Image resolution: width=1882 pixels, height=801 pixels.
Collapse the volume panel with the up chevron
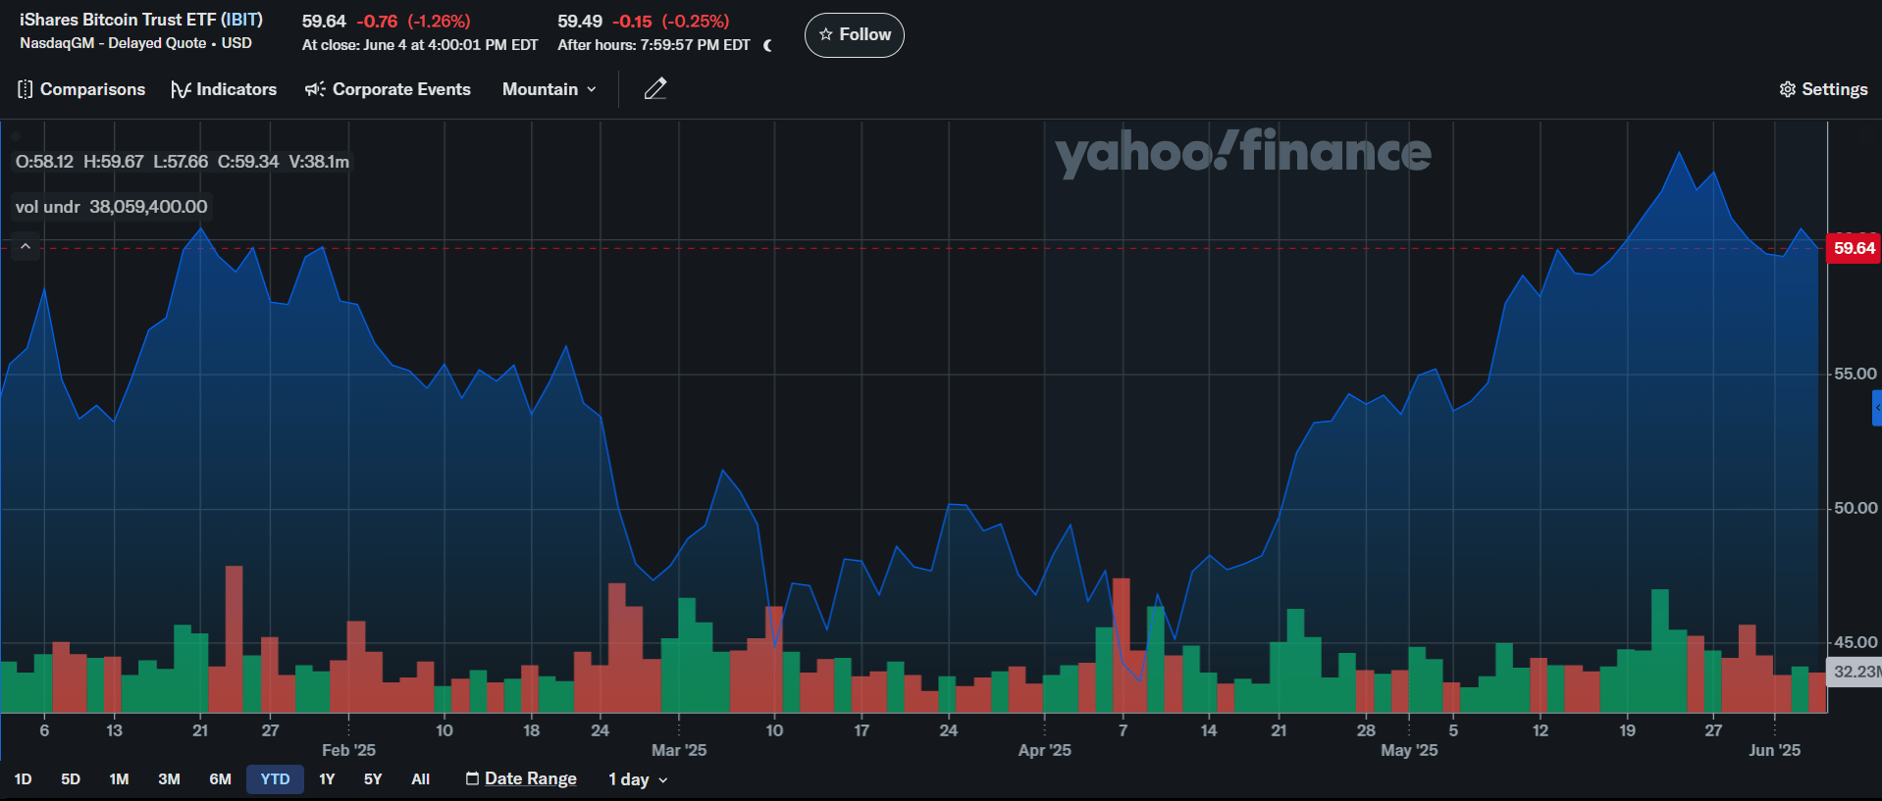pos(26,247)
